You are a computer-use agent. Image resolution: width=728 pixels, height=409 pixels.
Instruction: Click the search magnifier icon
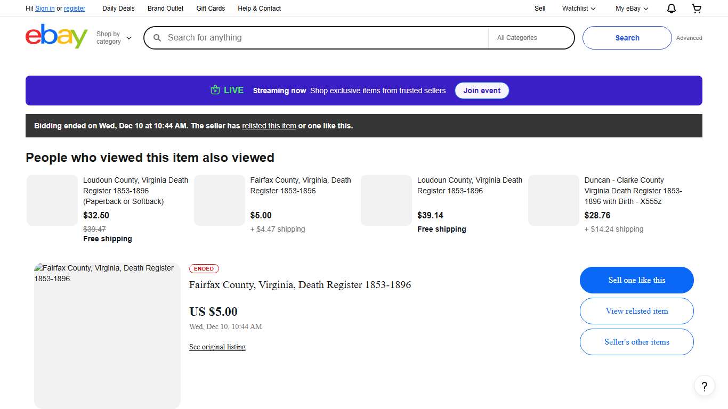(157, 38)
